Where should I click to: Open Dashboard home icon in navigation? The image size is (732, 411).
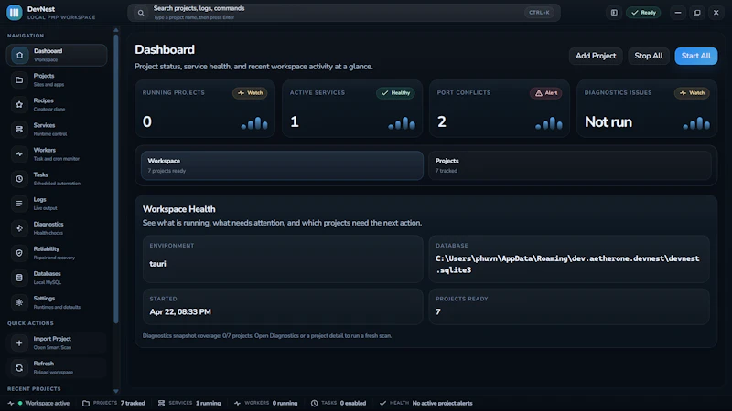coord(19,55)
